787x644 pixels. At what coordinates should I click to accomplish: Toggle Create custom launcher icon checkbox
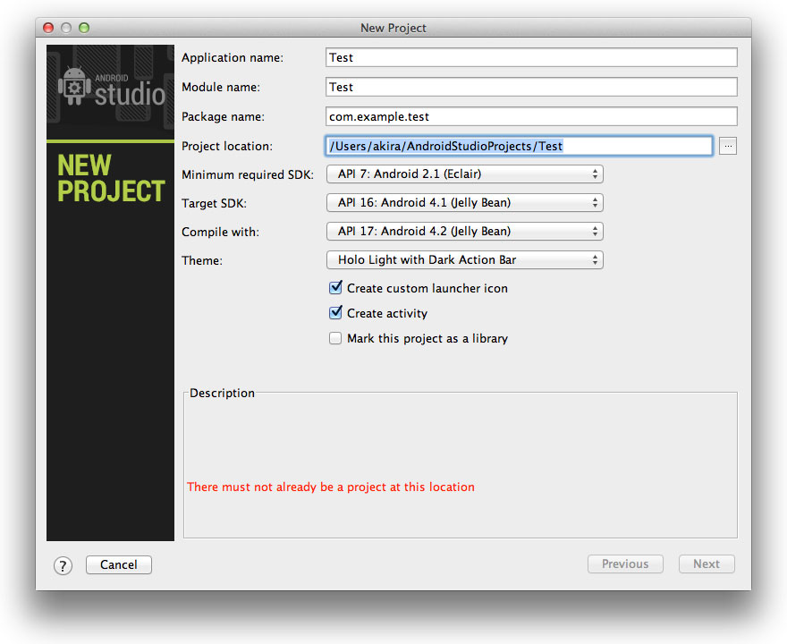point(335,288)
